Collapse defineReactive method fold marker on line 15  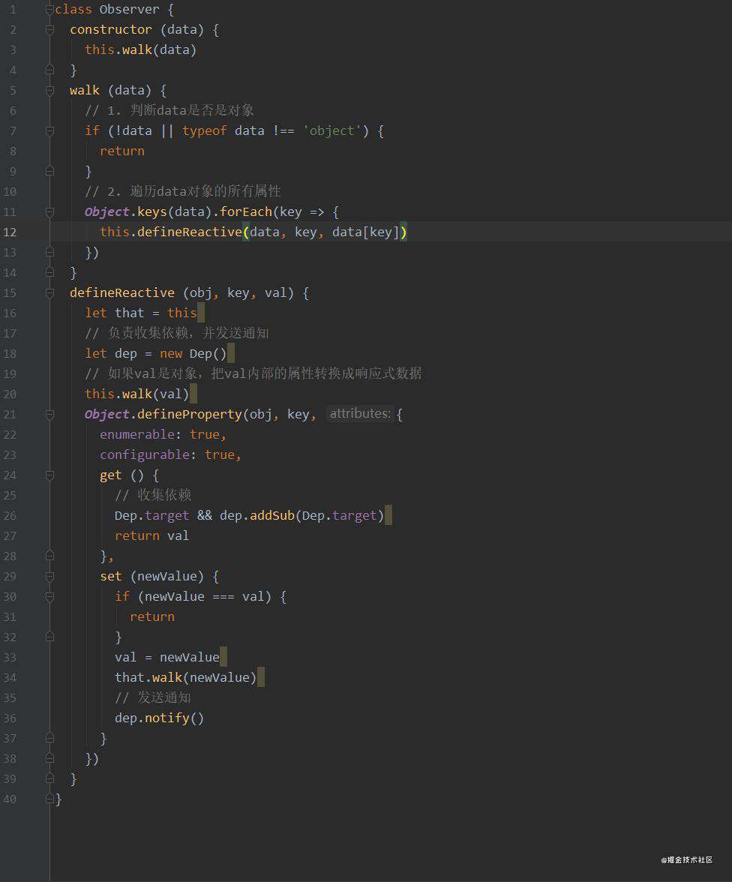[49, 293]
